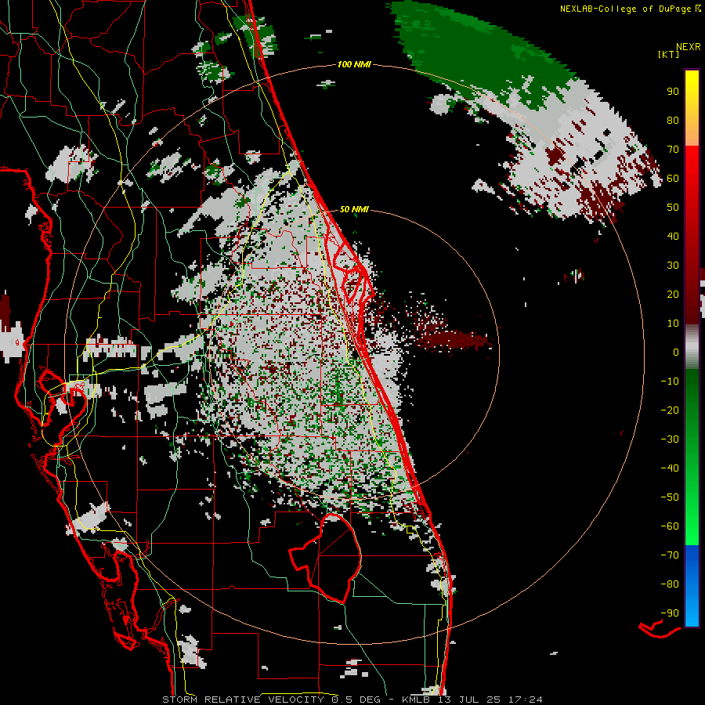Click the NEXR label above the color scale
This screenshot has width=705, height=705.
click(x=688, y=47)
